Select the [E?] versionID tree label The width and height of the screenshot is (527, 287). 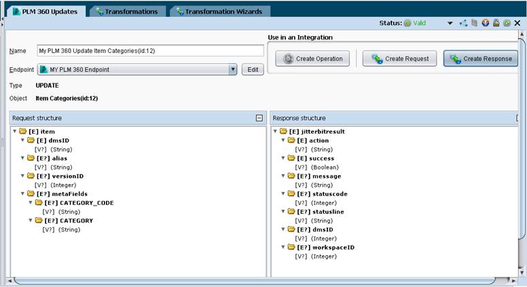(60, 176)
